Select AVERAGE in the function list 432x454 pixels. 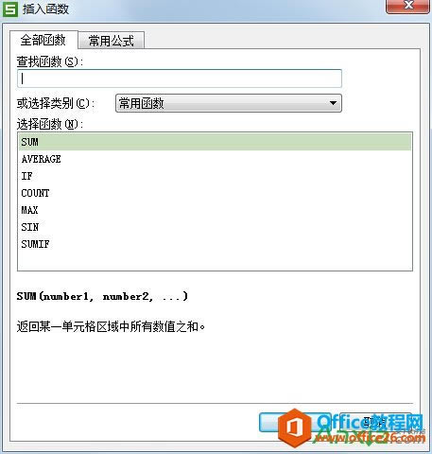(x=216, y=159)
